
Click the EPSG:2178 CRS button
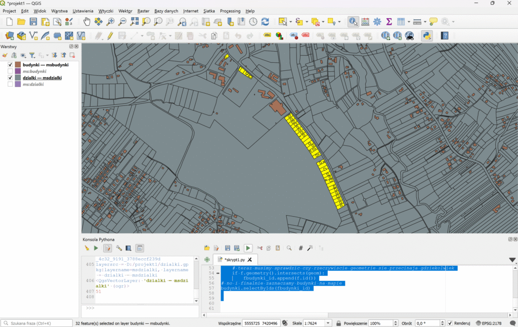click(488, 323)
